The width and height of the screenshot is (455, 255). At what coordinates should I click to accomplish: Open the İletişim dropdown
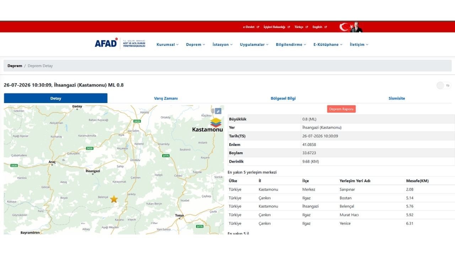[x=359, y=45]
